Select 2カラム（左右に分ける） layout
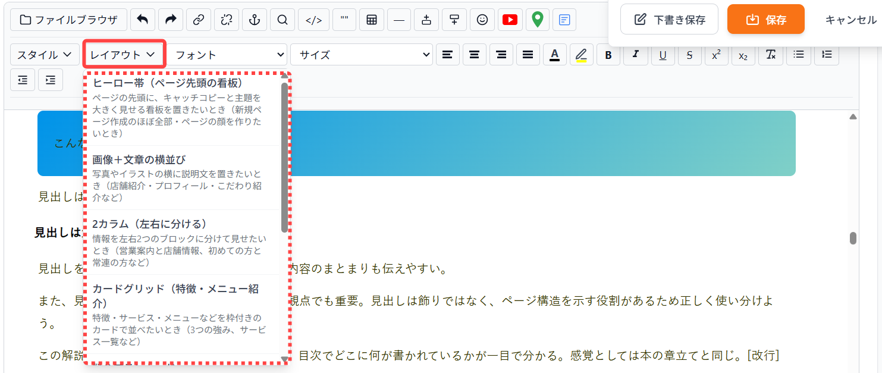 tap(183, 242)
